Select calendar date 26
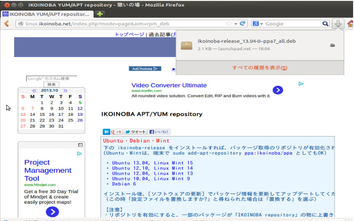This screenshot has height=221, width=354. [80, 120]
